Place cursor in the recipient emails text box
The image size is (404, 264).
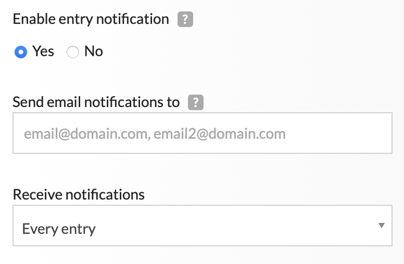tap(202, 134)
